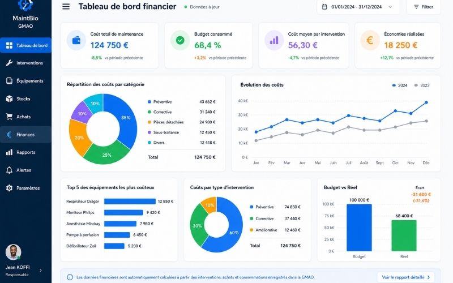Click the Achats cart icon
Screen dimensions: 453x283
9,117
